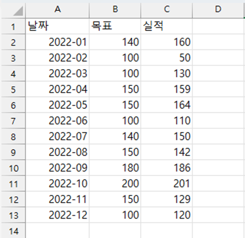Viewport: 245px width, 238px height.
Task: Select row 9 header
Action: [13, 152]
